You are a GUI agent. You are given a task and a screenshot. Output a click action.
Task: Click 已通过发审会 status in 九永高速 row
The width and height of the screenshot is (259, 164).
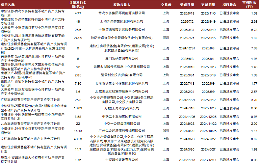coord(229,124)
